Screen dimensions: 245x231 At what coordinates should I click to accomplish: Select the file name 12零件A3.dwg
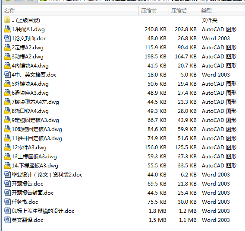pos(29,148)
